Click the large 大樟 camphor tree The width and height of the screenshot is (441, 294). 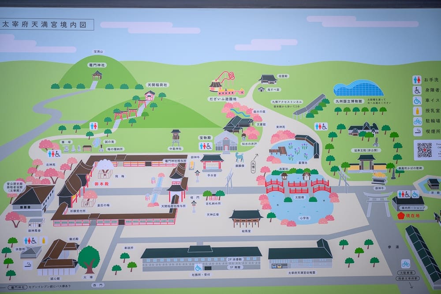point(89,260)
